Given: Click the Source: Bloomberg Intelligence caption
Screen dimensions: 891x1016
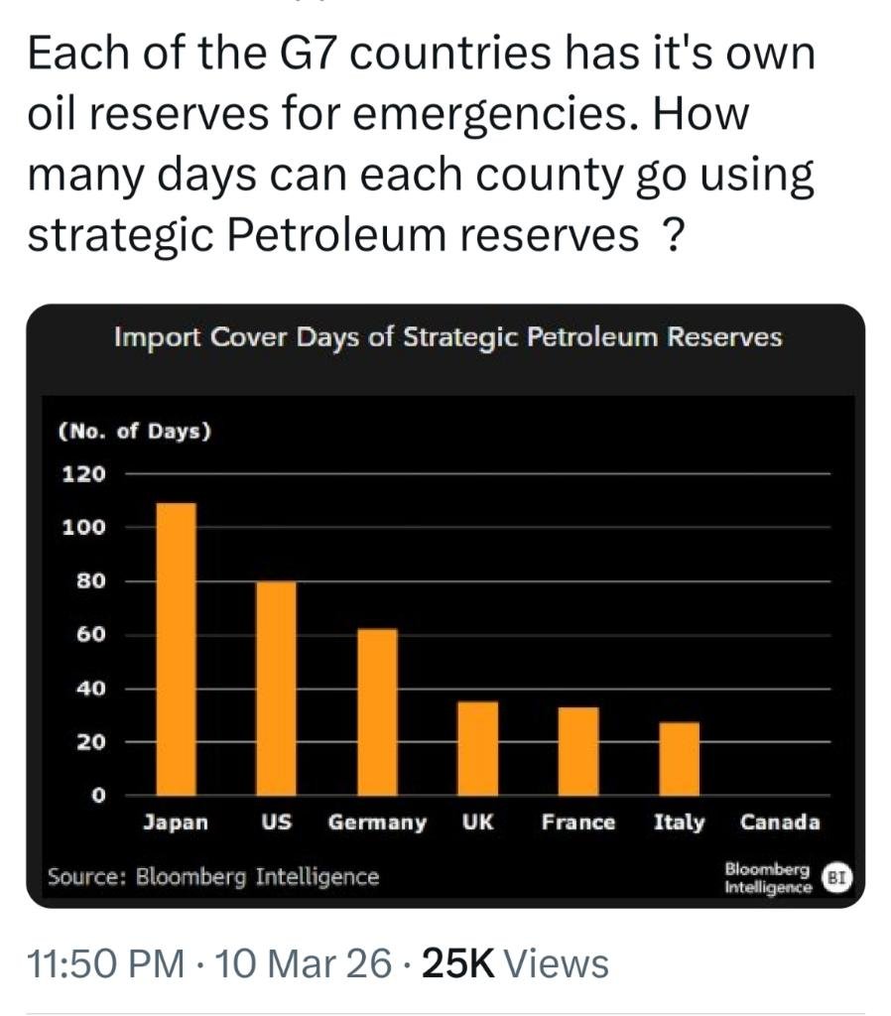Looking at the screenshot, I should 213,877.
